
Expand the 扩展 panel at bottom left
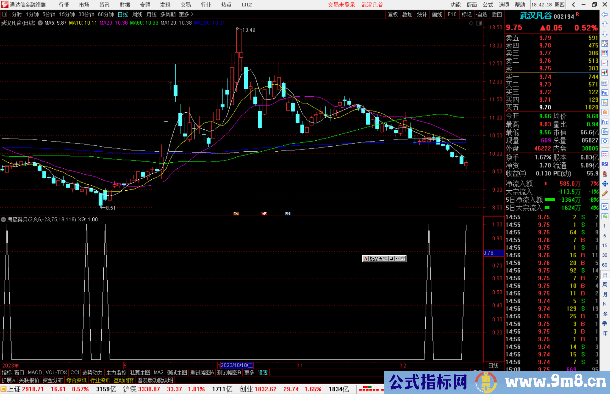(8, 380)
